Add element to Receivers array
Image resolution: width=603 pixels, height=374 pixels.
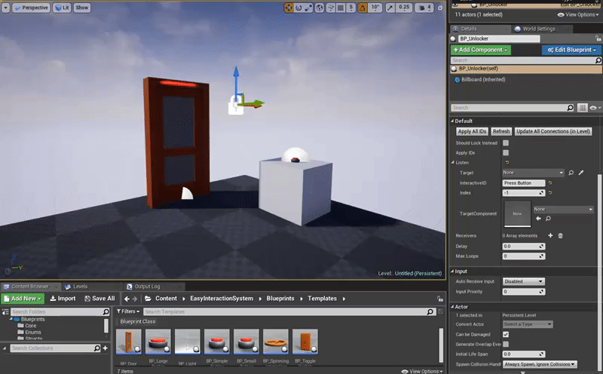(x=550, y=235)
